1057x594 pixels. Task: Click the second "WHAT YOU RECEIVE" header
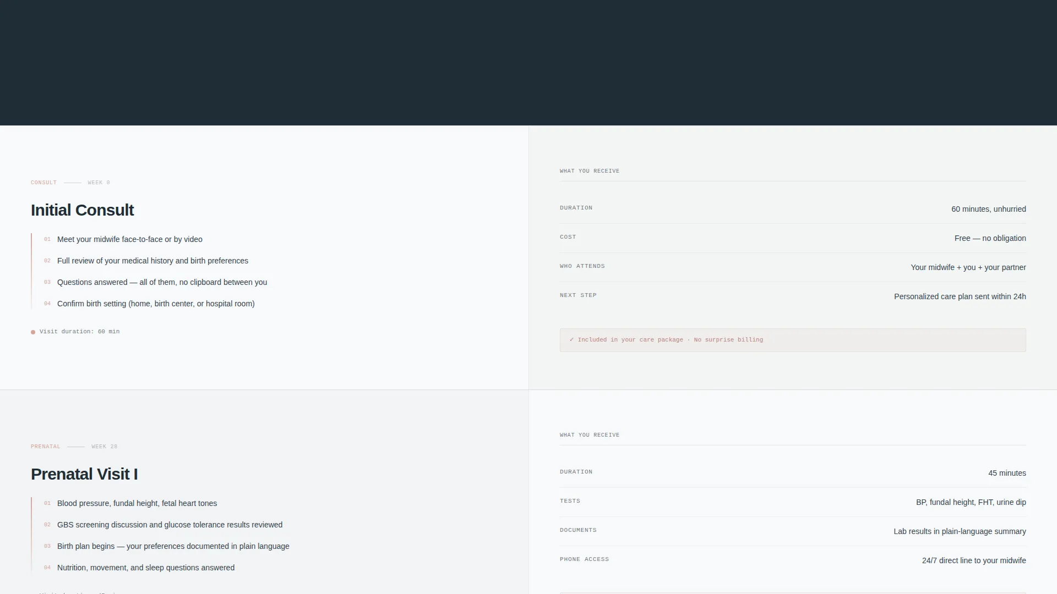(x=589, y=435)
